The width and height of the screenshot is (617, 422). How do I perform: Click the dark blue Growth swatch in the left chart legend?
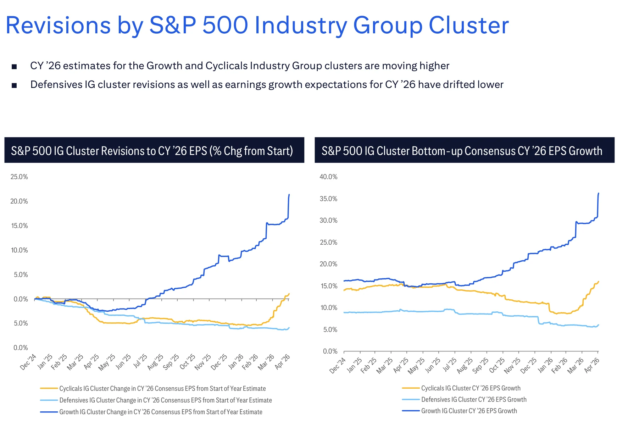point(49,412)
